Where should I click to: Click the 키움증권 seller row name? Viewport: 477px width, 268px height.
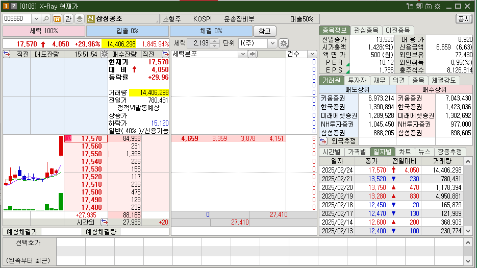(x=333, y=99)
